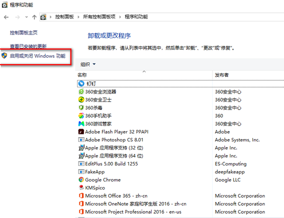This screenshot has height=218, width=284.
Task: Click the DingTalk (钉钉) program icon
Action: point(81,83)
